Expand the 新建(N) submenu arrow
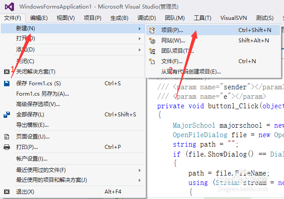The image size is (284, 199). 139,28
